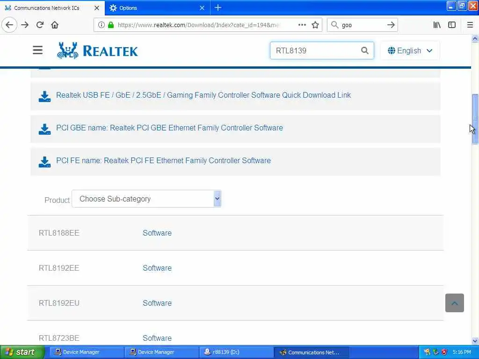Open PCI FE Ethernet Family Controller Software link

(x=163, y=161)
